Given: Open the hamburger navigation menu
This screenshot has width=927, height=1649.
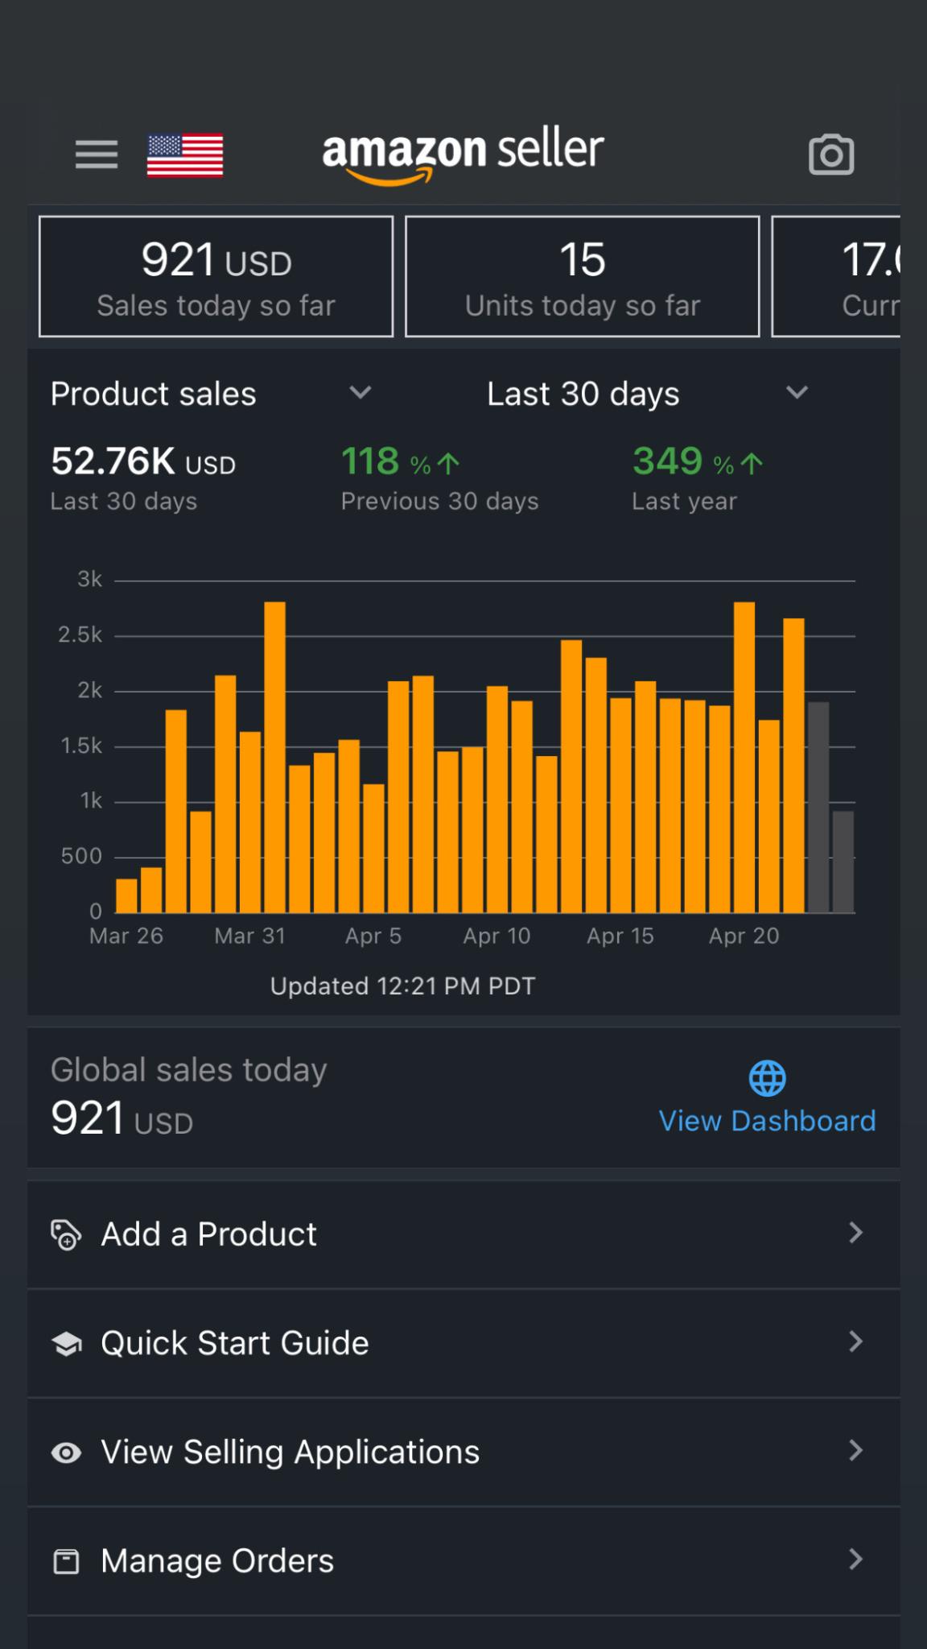Looking at the screenshot, I should 97,155.
